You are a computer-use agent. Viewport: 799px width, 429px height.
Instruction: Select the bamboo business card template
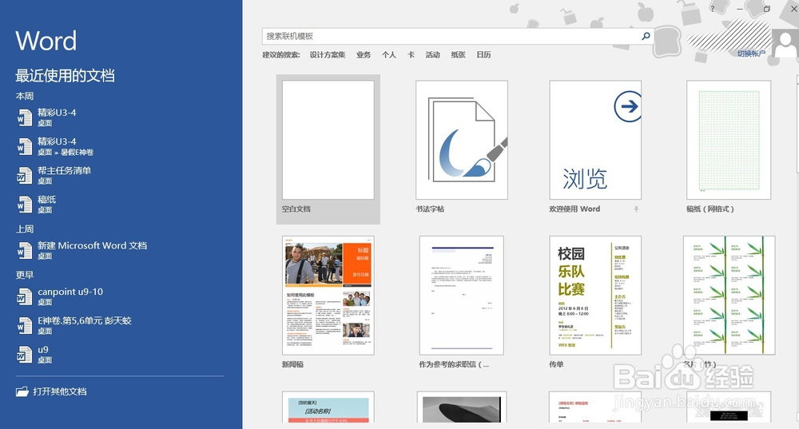tap(729, 296)
